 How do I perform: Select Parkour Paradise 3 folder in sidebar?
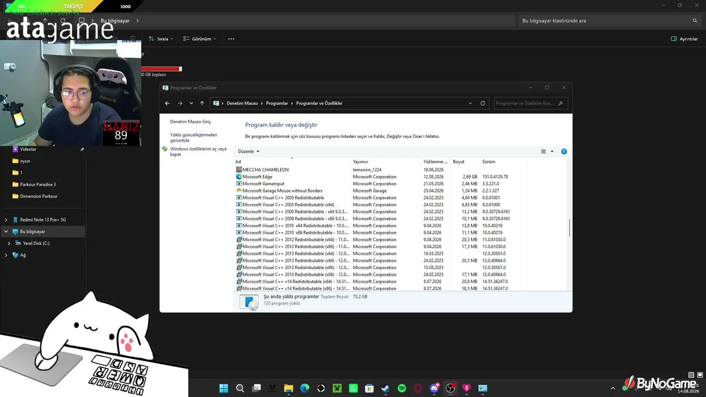[43, 184]
